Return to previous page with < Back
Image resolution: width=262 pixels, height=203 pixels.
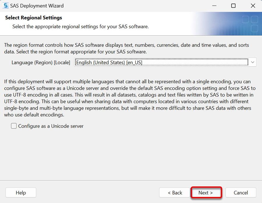(x=175, y=193)
